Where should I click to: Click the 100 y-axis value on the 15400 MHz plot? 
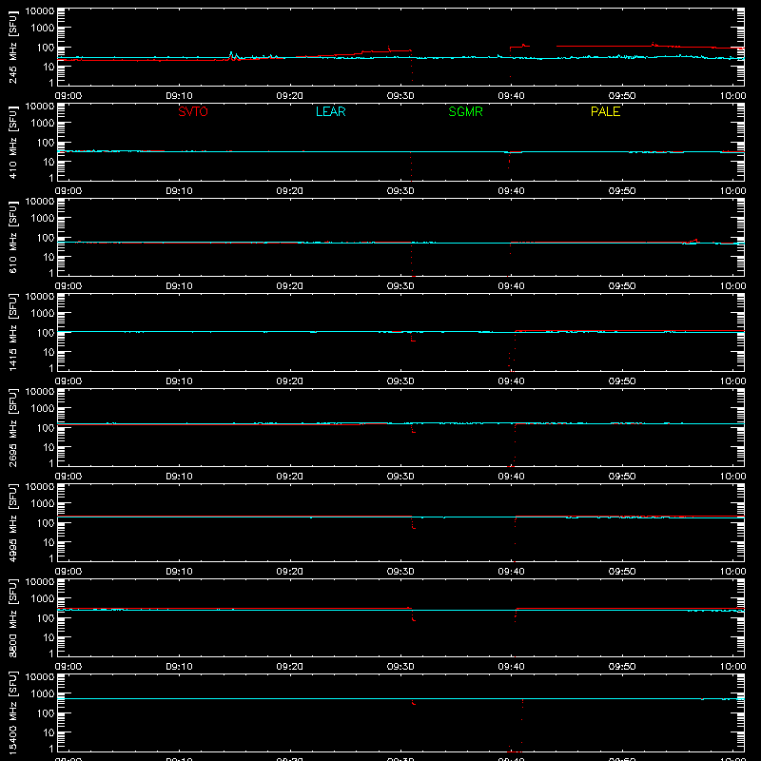click(46, 713)
